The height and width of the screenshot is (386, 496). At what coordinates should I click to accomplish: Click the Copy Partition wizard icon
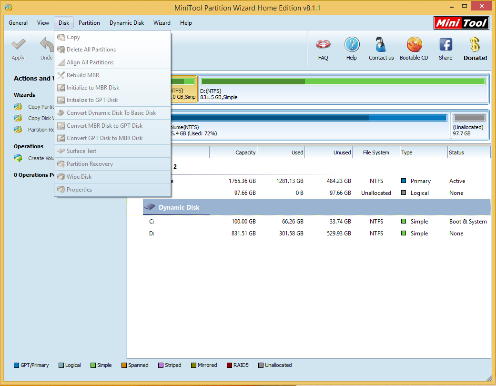pos(19,107)
